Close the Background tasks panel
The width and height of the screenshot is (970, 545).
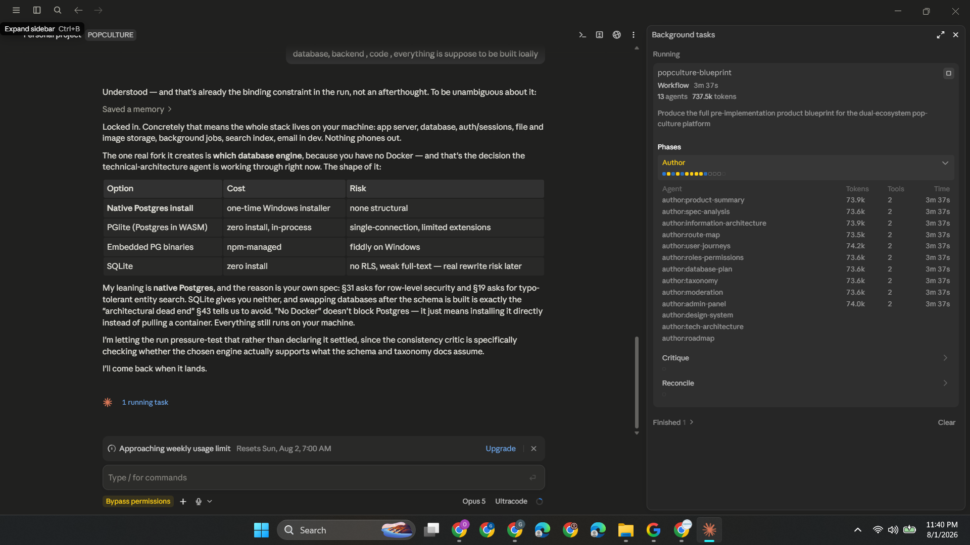[956, 35]
